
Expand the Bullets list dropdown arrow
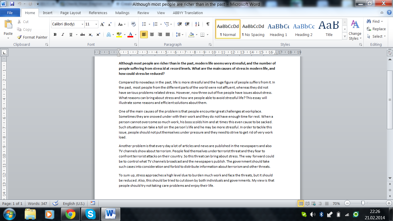[149, 24]
